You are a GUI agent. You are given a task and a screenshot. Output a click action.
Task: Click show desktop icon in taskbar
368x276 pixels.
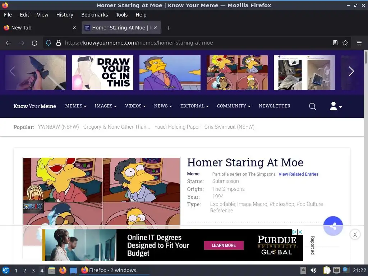[x=73, y=270]
